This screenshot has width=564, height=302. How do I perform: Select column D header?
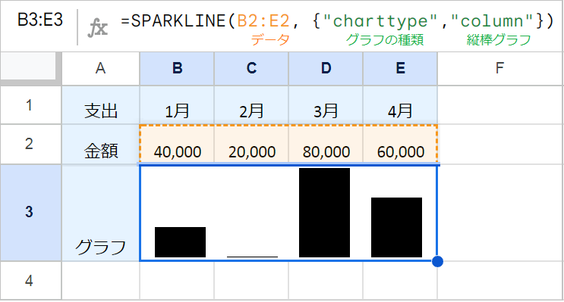tap(326, 68)
